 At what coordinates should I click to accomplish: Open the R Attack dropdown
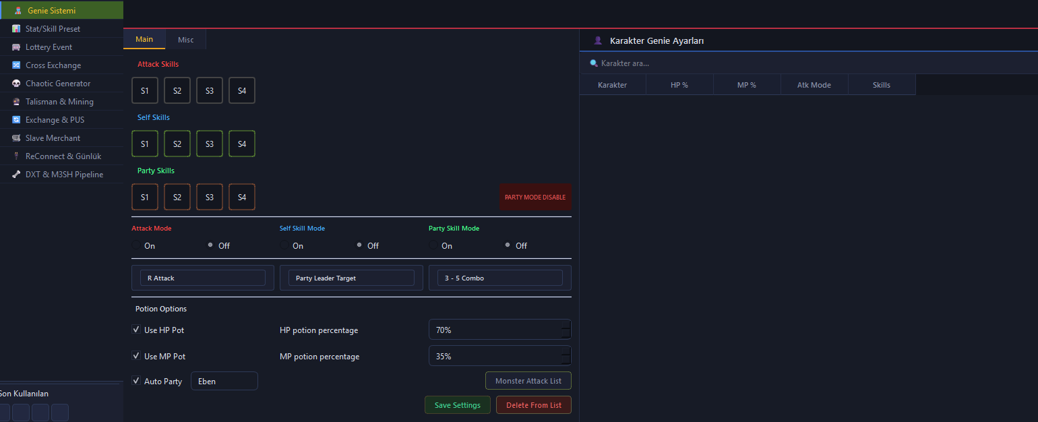pos(203,278)
